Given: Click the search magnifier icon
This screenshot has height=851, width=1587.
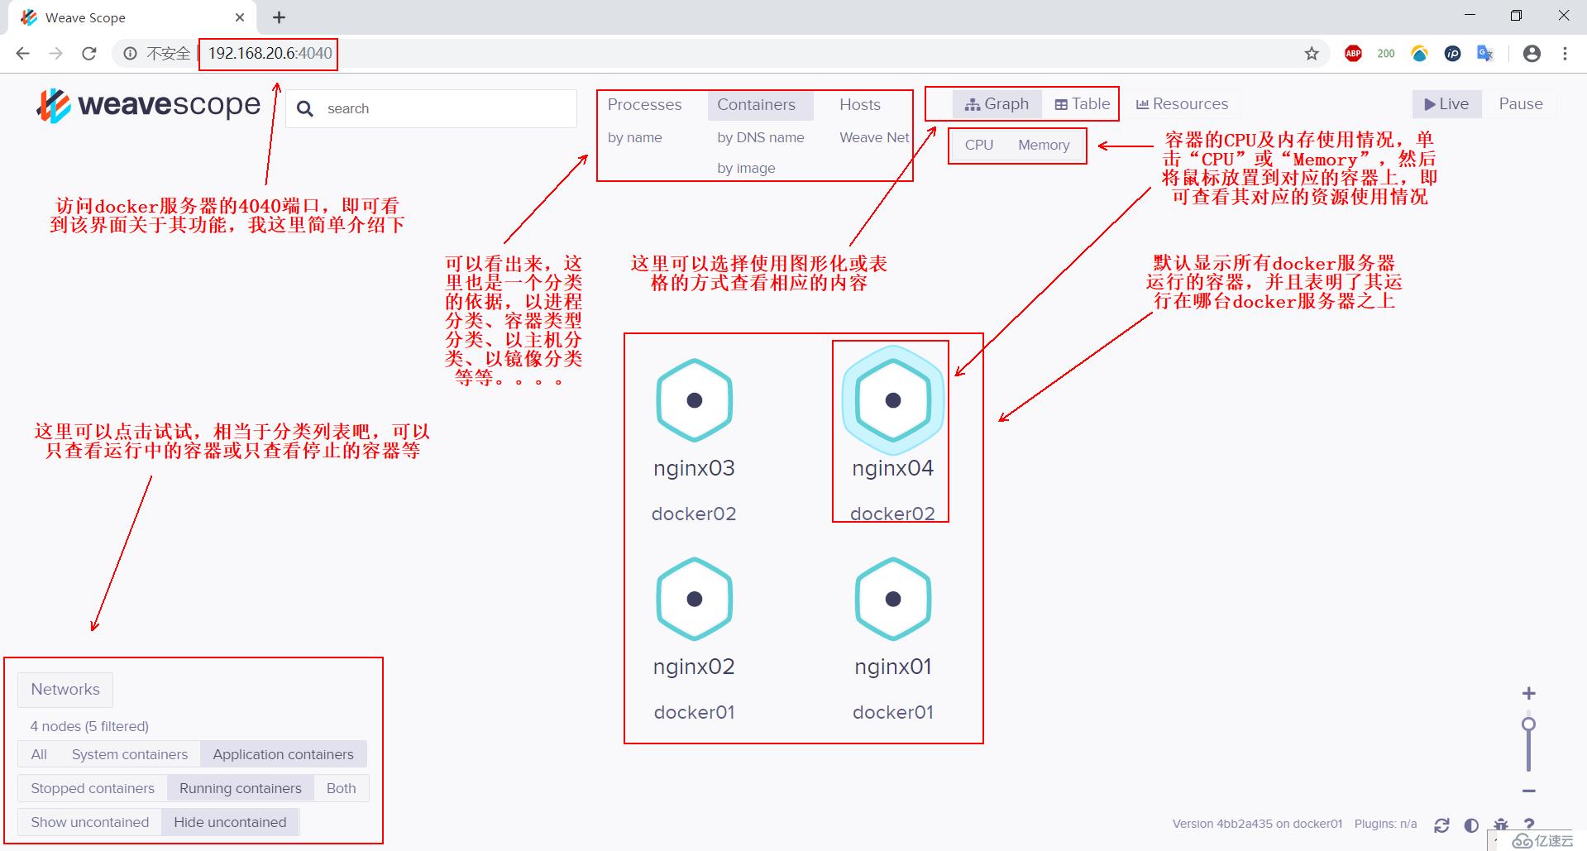Looking at the screenshot, I should (304, 108).
